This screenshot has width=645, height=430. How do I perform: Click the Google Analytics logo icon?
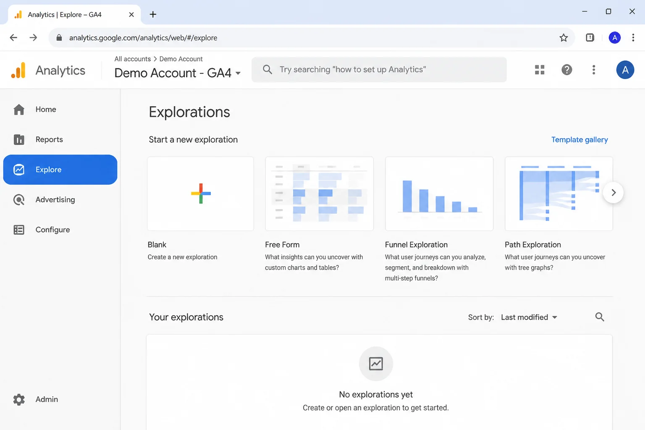click(x=18, y=70)
